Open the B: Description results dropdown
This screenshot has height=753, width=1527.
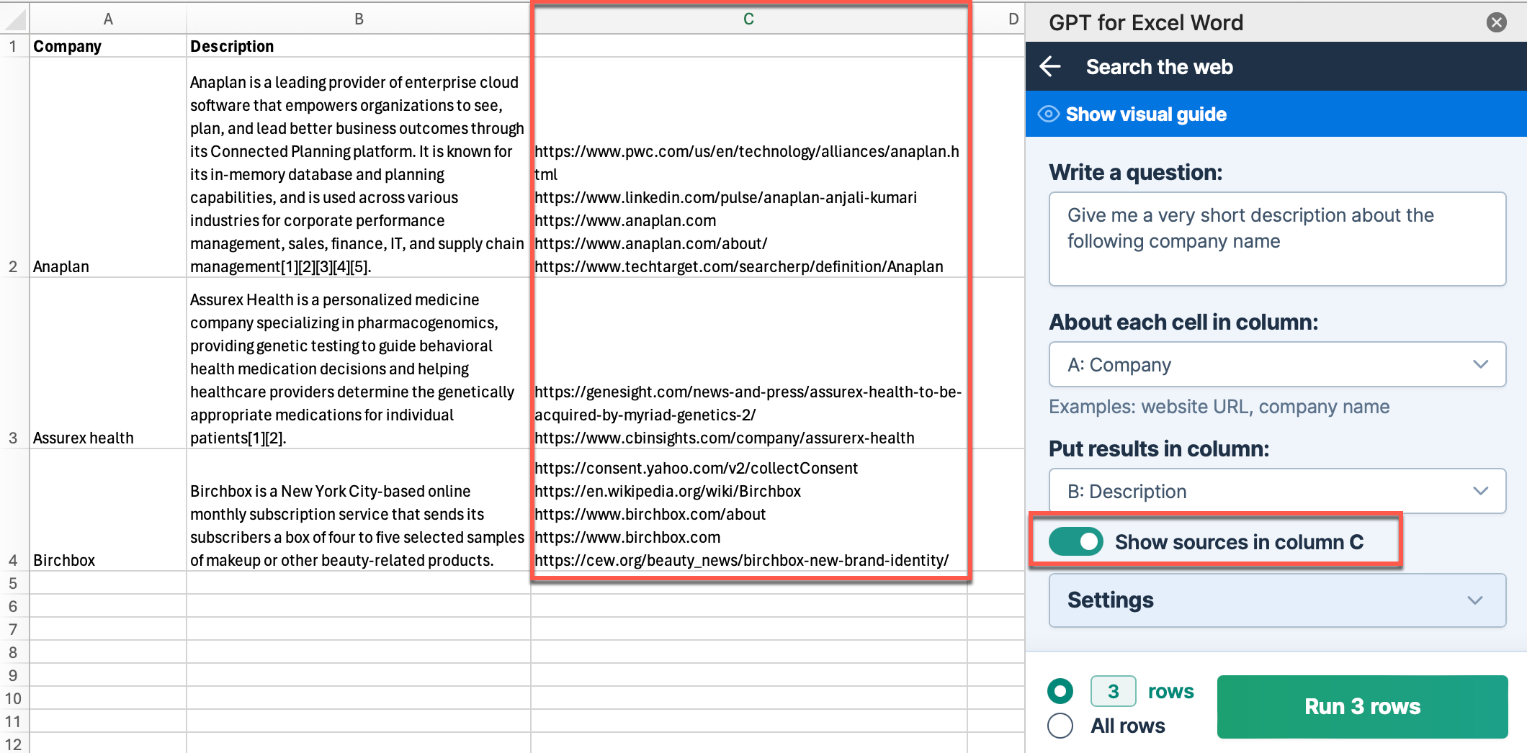tap(1276, 492)
